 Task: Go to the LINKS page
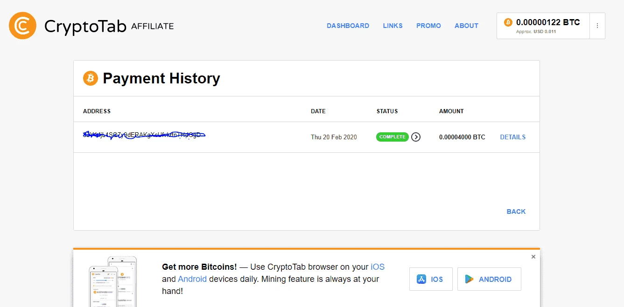(393, 26)
